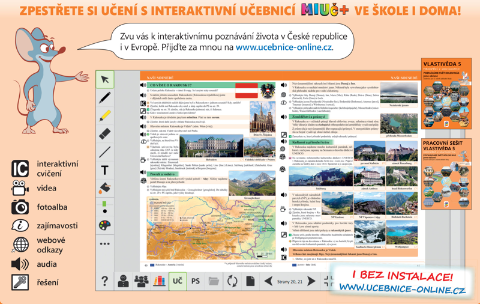The image size is (480, 304).
Task: Play audio beside 'Zemědělství a průmysl' heading
Action: click(284, 117)
